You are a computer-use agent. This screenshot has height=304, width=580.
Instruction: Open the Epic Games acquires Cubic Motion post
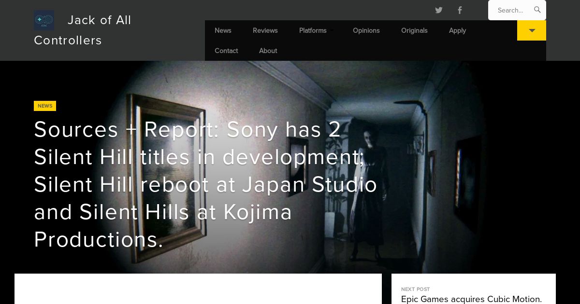471,299
